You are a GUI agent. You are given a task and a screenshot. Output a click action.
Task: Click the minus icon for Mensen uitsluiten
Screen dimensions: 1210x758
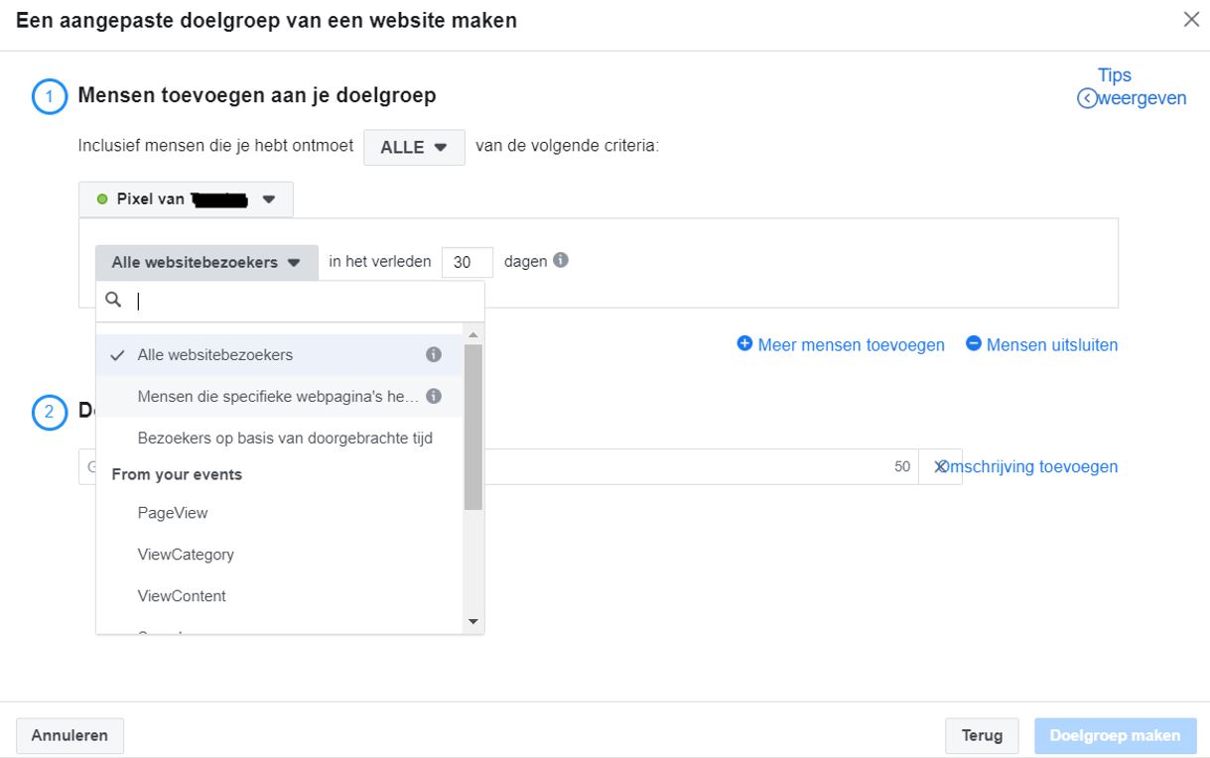click(973, 344)
